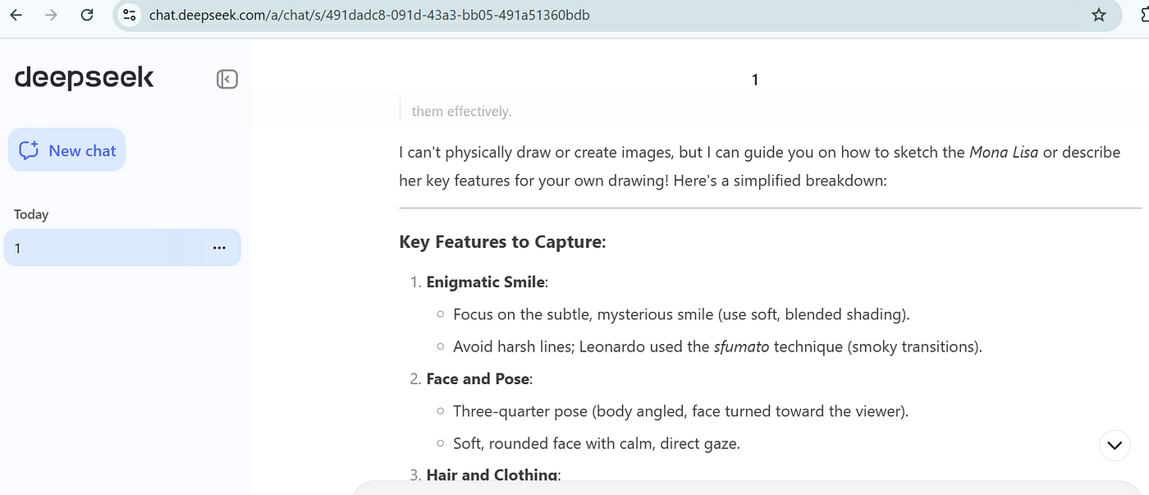1149x495 pixels.
Task: Reload the DeepSeek chat page
Action: 88,16
